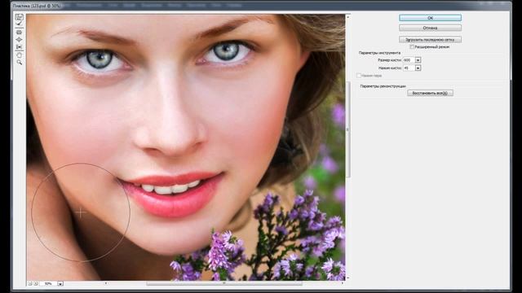Click the brush pressure value field

point(409,68)
